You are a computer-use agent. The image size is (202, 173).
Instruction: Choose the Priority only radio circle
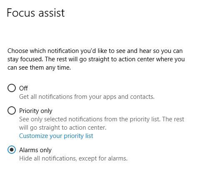pos(12,110)
